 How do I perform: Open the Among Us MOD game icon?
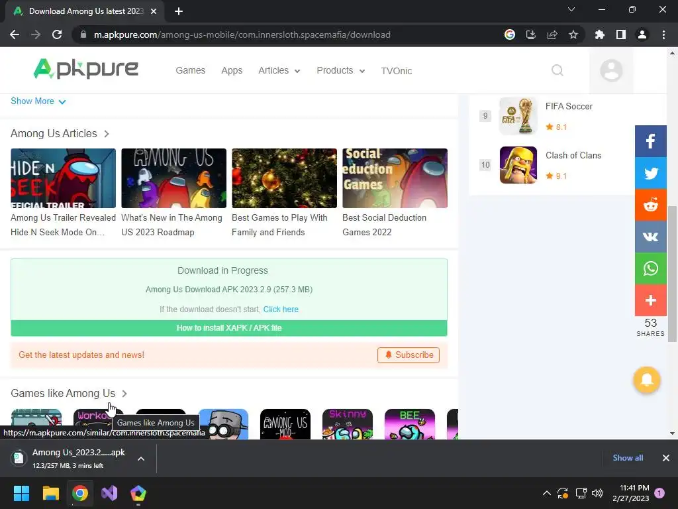pos(285,424)
